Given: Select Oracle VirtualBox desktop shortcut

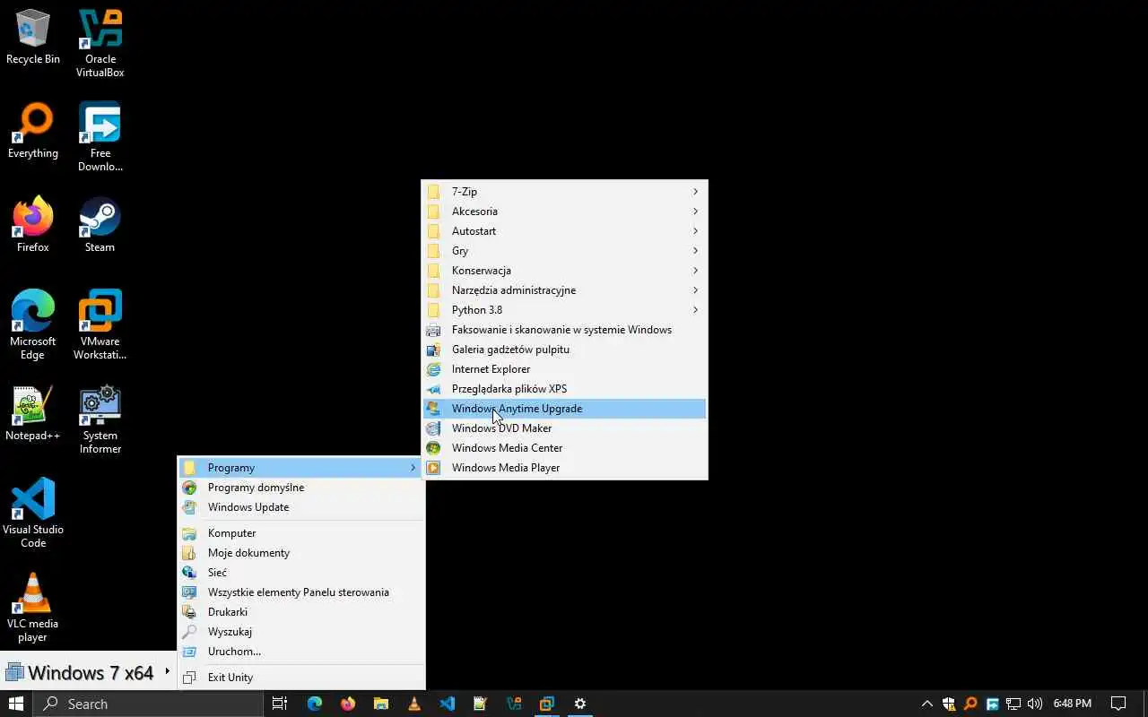Looking at the screenshot, I should point(100,43).
